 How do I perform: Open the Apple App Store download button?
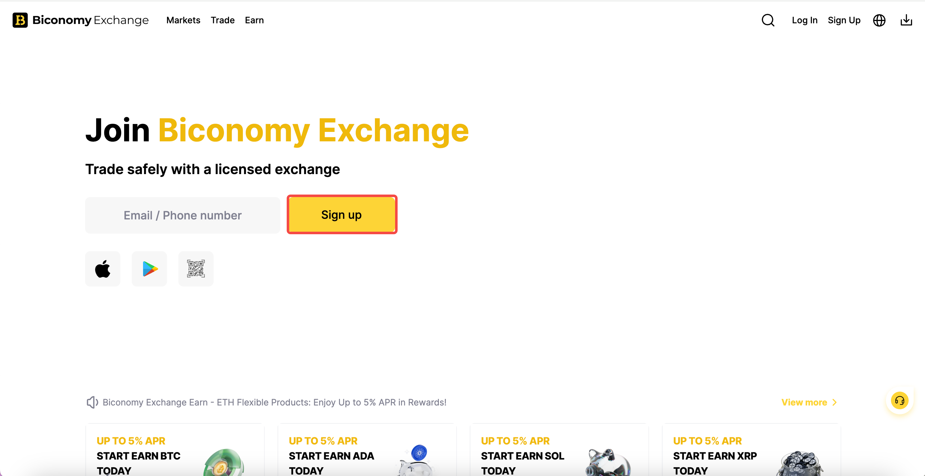click(103, 269)
